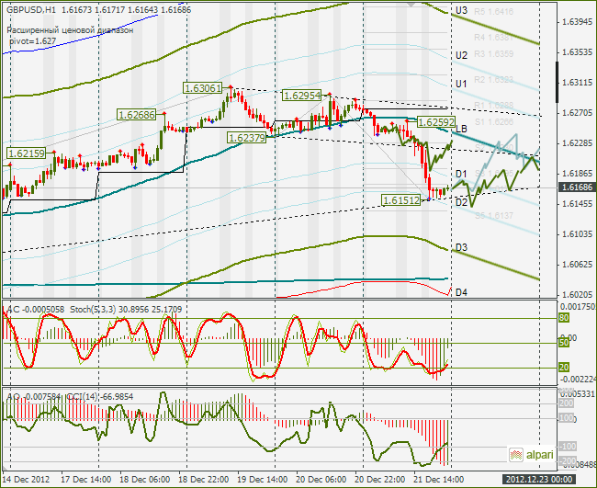Viewport: 597px width, 488px height.
Task: Click the 1.60205 price scale value
Action: click(577, 294)
